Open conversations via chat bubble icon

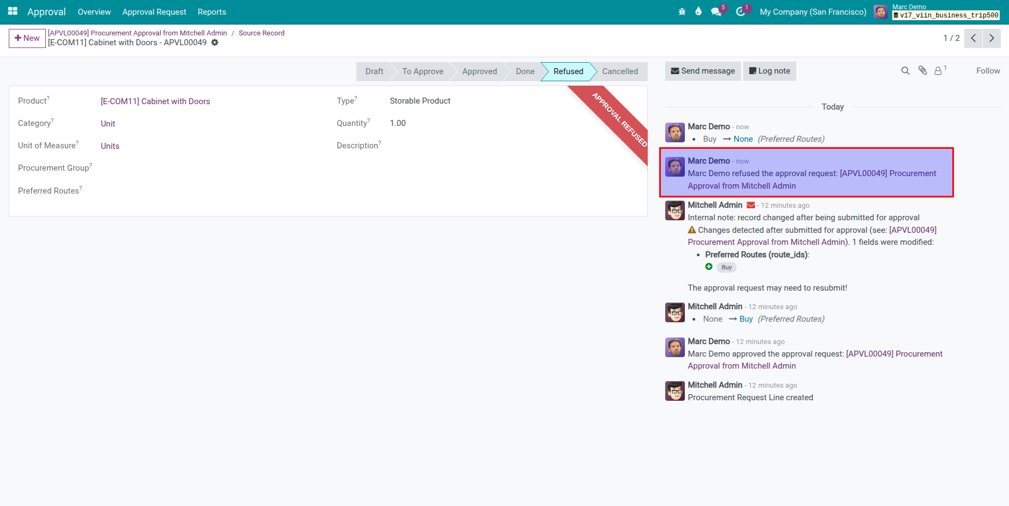(715, 11)
